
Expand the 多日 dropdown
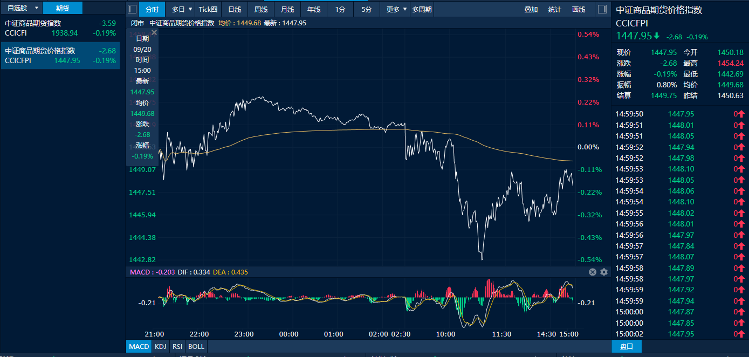[180, 9]
